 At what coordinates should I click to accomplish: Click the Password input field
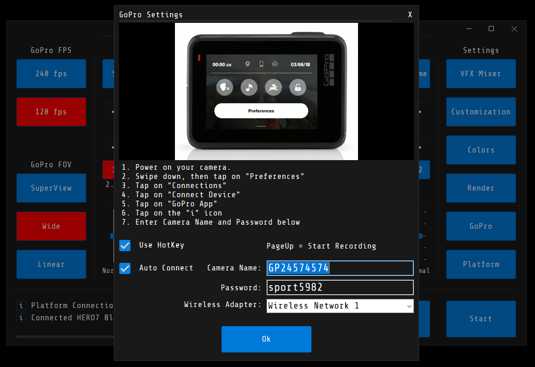tap(340, 288)
